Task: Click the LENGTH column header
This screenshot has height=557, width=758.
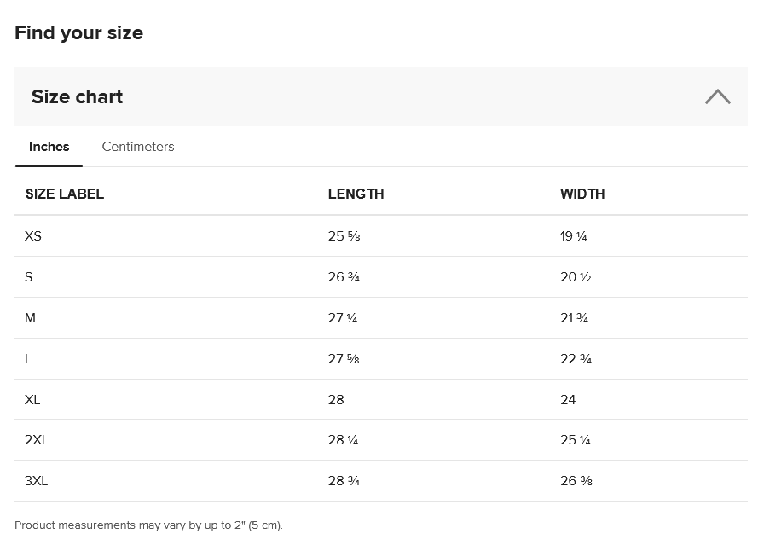Action: coord(356,194)
